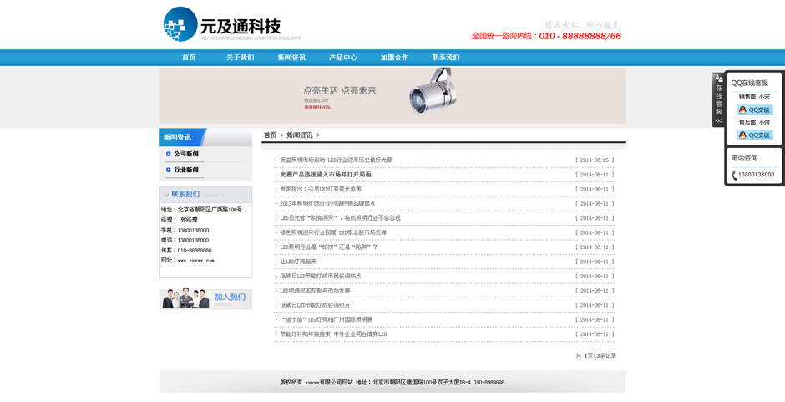This screenshot has width=785, height=402.
Task: Click sidebar address 北京省朝阳区广渠路100号
Action: tap(210, 210)
